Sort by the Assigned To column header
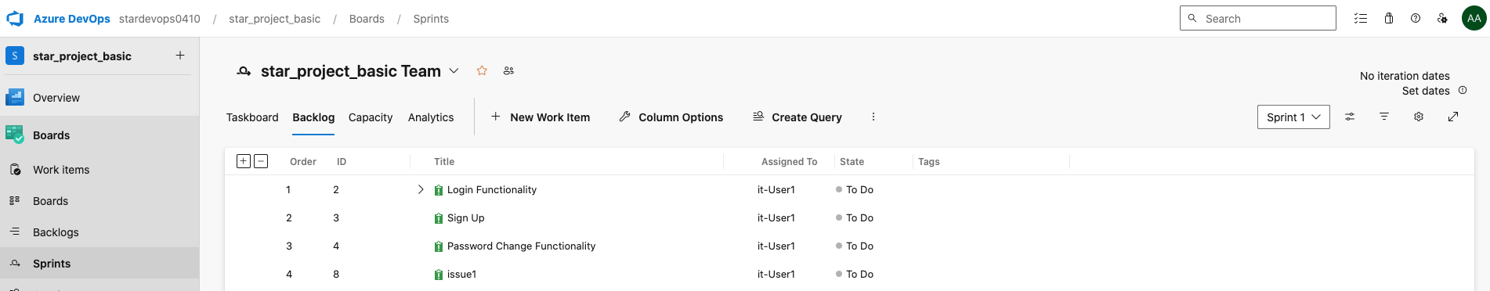Image resolution: width=1490 pixels, height=291 pixels. point(789,162)
